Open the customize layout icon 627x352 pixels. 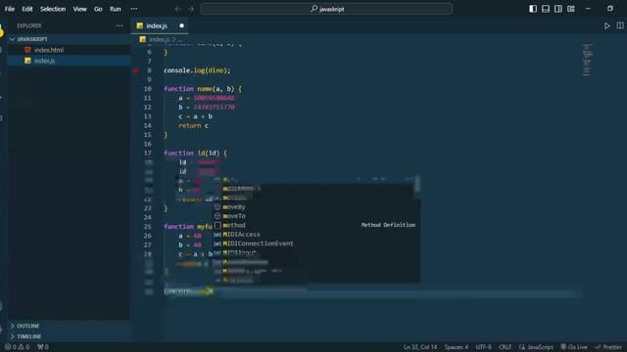pos(571,9)
